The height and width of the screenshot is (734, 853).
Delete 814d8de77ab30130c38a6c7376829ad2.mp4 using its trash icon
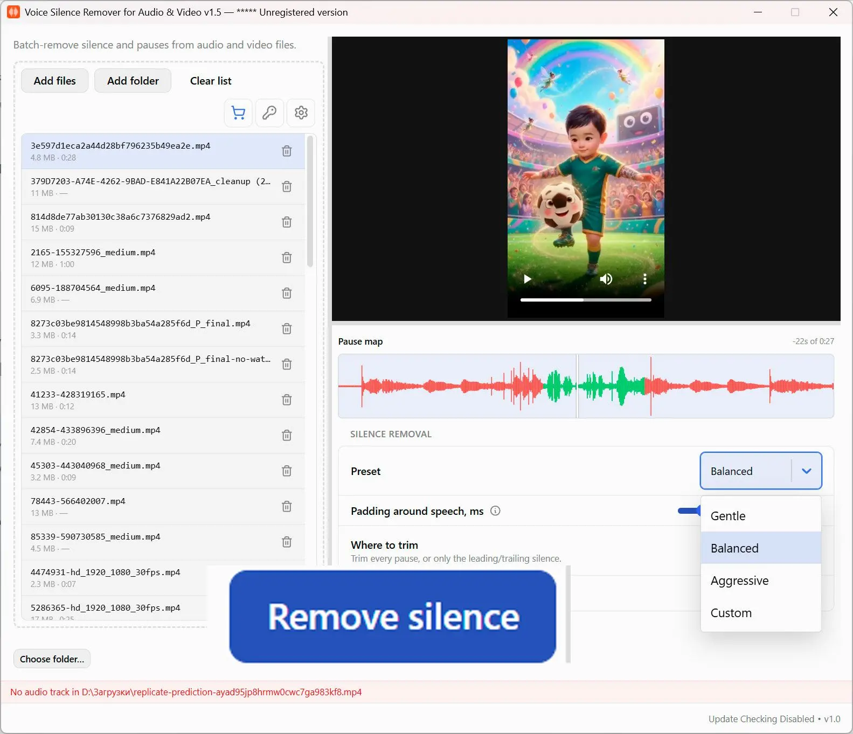pyautogui.click(x=287, y=222)
